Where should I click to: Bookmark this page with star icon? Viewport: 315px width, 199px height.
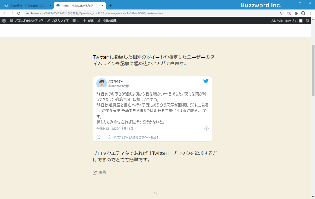280,13
